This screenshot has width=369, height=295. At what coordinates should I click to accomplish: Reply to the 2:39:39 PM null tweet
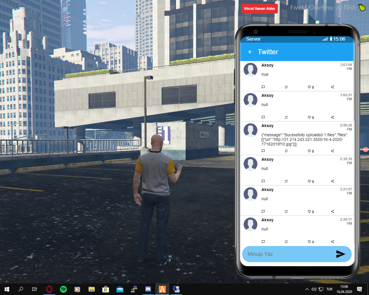[263, 181]
